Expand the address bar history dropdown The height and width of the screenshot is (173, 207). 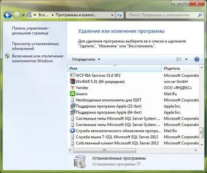(x=112, y=15)
